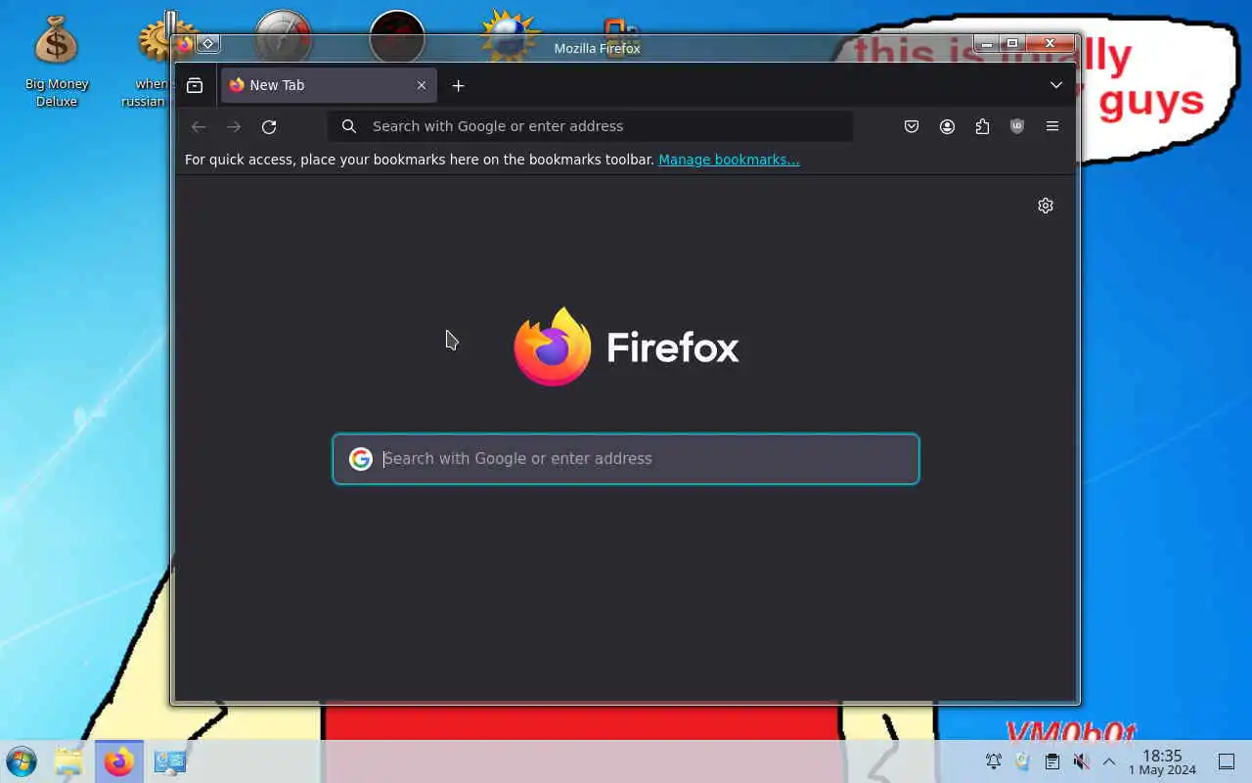Image resolution: width=1252 pixels, height=783 pixels.
Task: Click the Manage bookmarks link
Action: [x=729, y=160]
